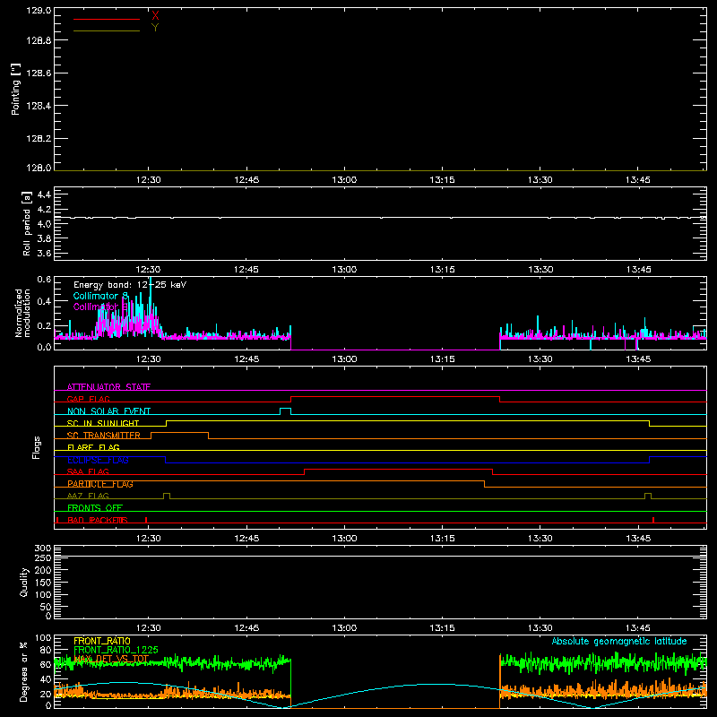Screen dimensions: 717x717
Task: Click 'Absolute geomagnetic latitude' label
Action: [619, 641]
